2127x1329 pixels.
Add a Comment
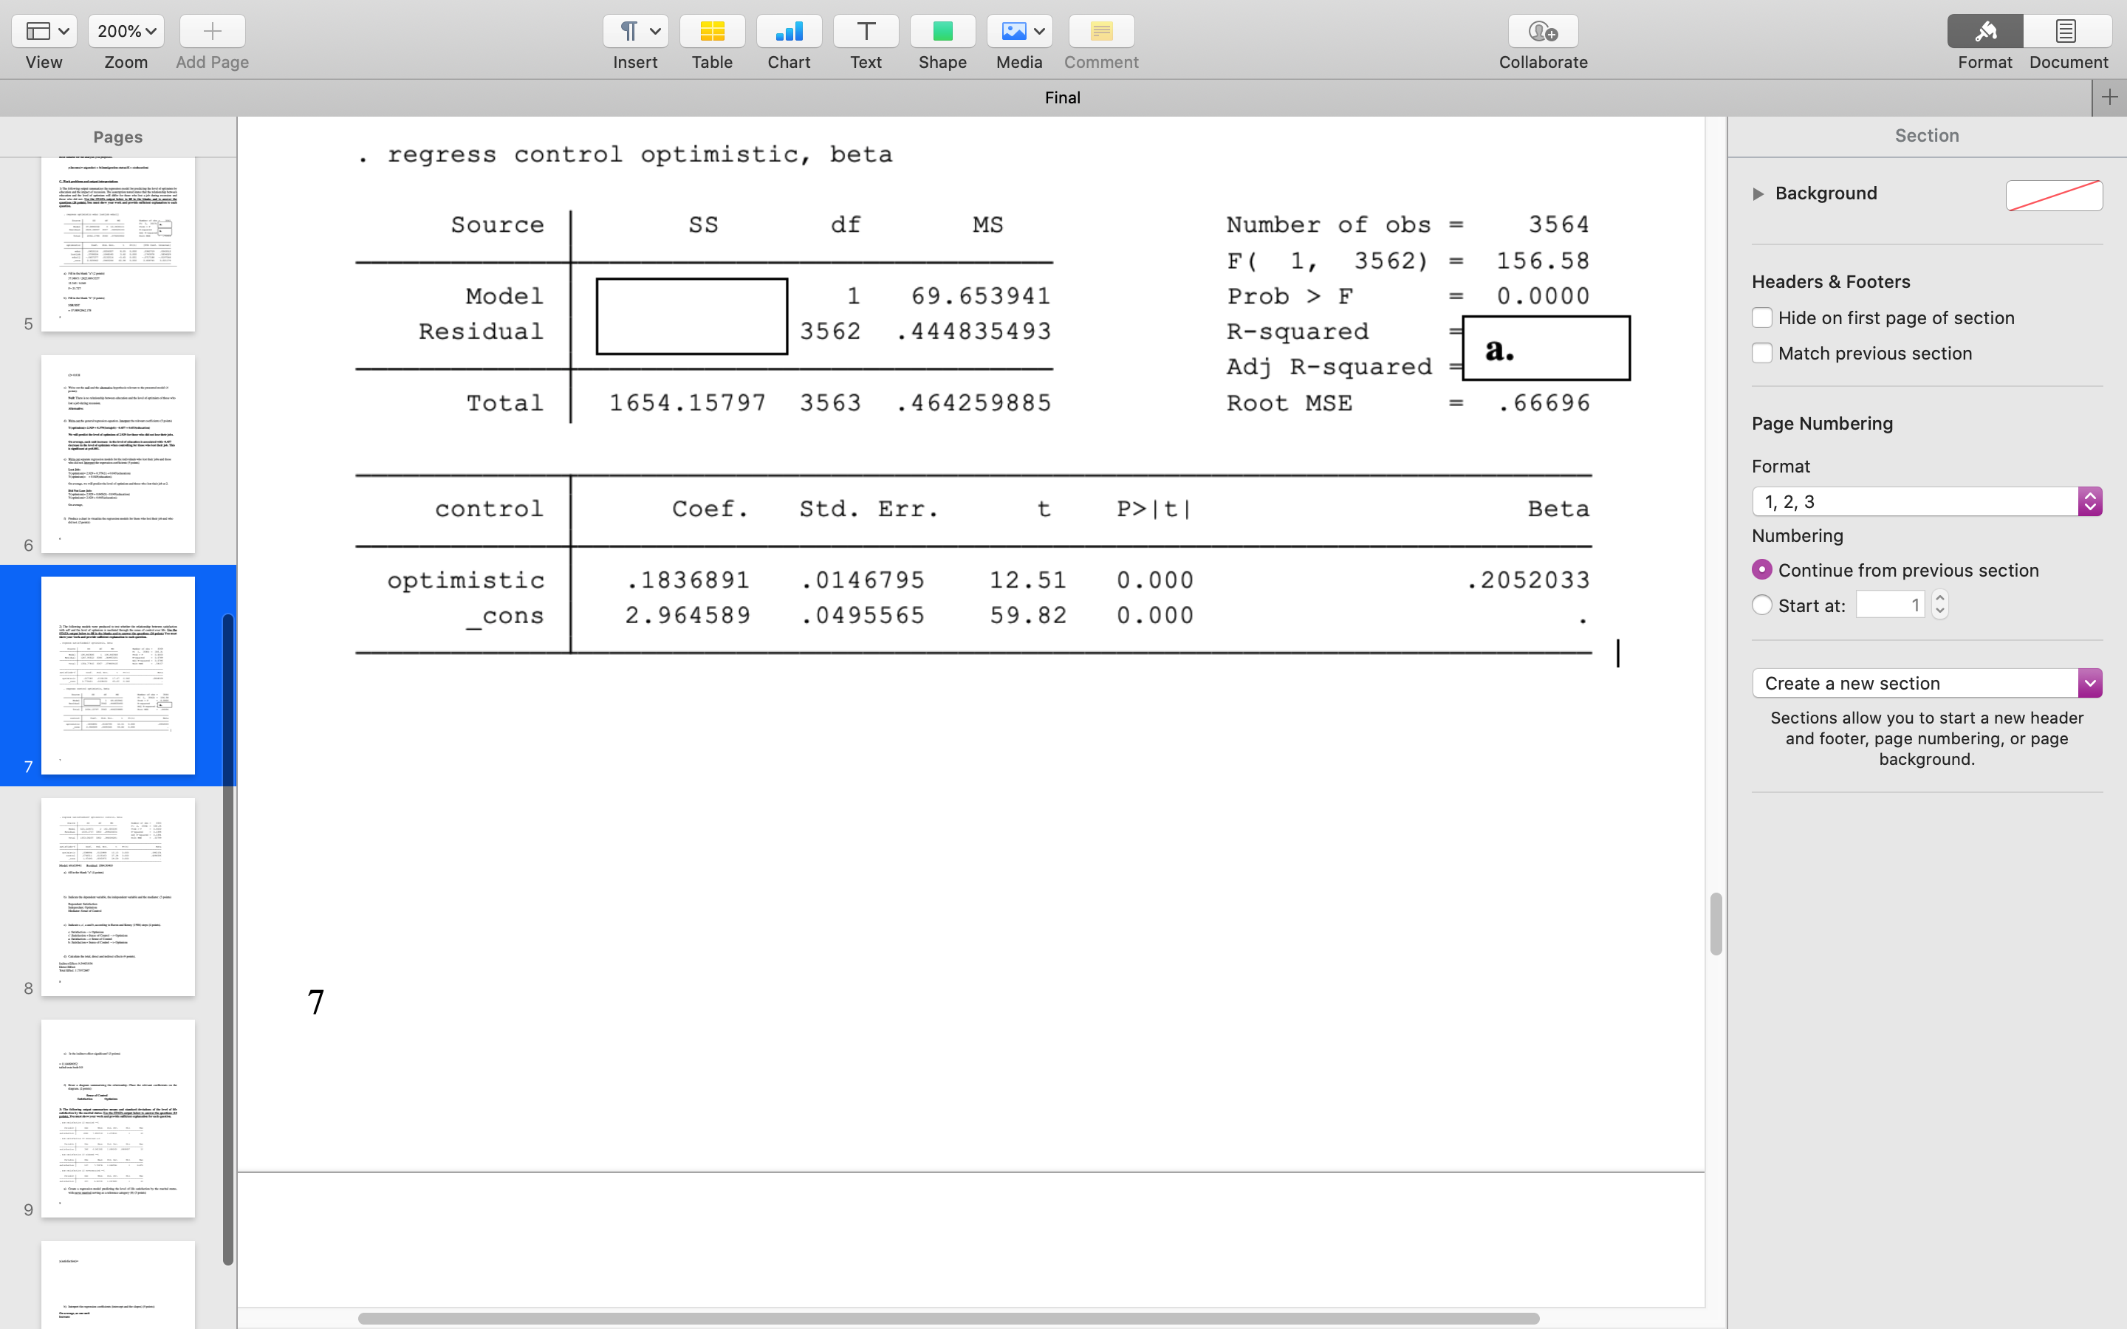[1100, 31]
